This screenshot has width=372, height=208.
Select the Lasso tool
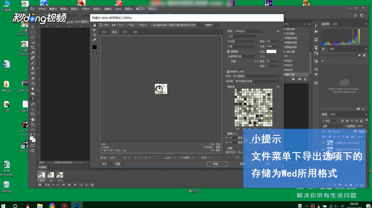(33, 37)
